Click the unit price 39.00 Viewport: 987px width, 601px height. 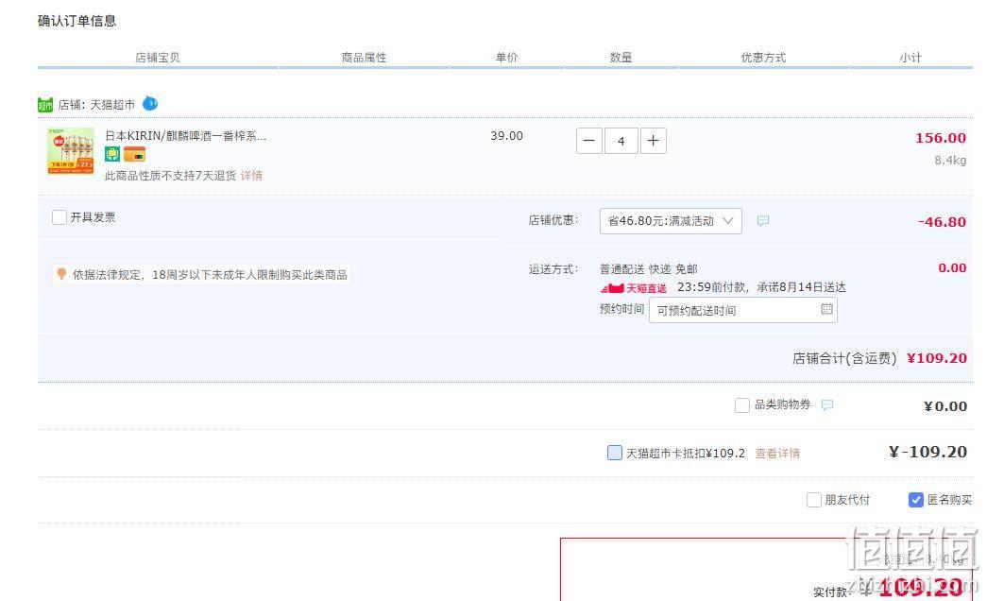pyautogui.click(x=506, y=135)
